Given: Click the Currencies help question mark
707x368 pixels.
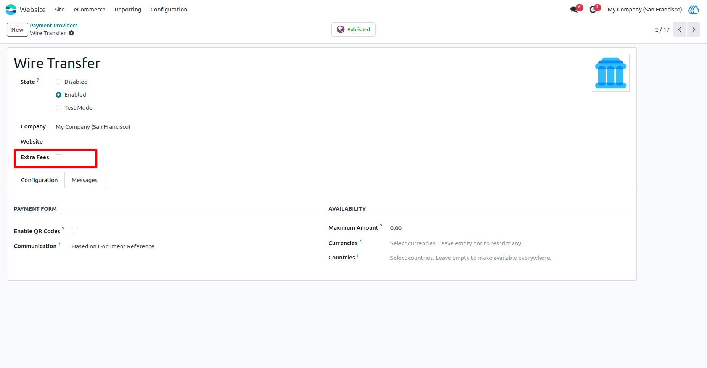Looking at the screenshot, I should 360,241.
